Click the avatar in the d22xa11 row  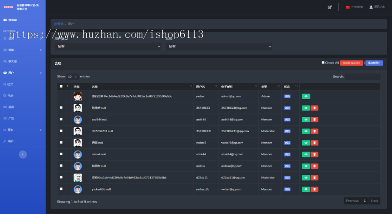pyautogui.click(x=78, y=177)
